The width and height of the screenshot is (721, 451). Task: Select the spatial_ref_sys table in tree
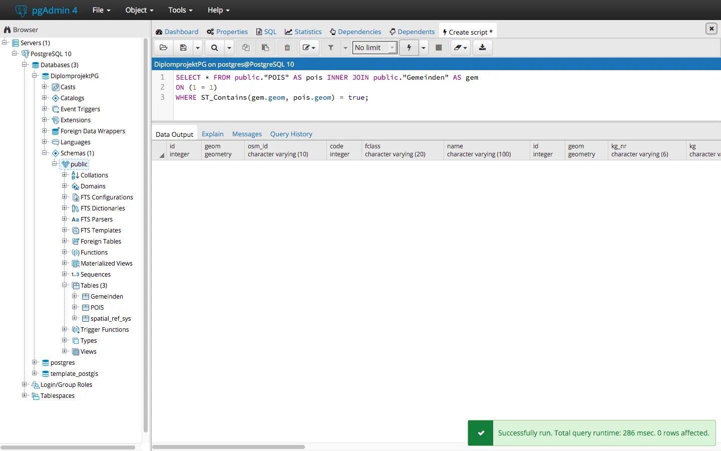pyautogui.click(x=111, y=318)
